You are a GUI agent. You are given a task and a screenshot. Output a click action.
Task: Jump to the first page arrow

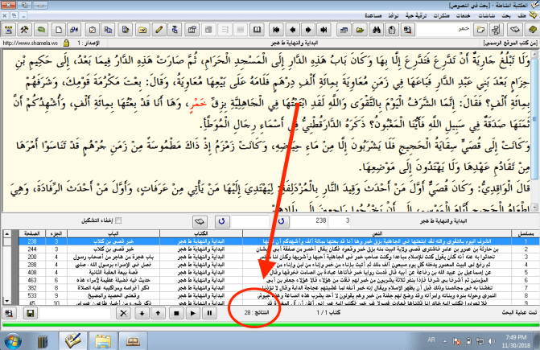coord(276,30)
